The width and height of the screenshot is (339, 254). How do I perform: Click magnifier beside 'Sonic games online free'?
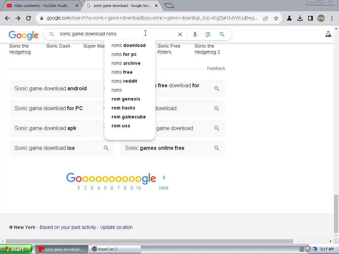(x=217, y=148)
